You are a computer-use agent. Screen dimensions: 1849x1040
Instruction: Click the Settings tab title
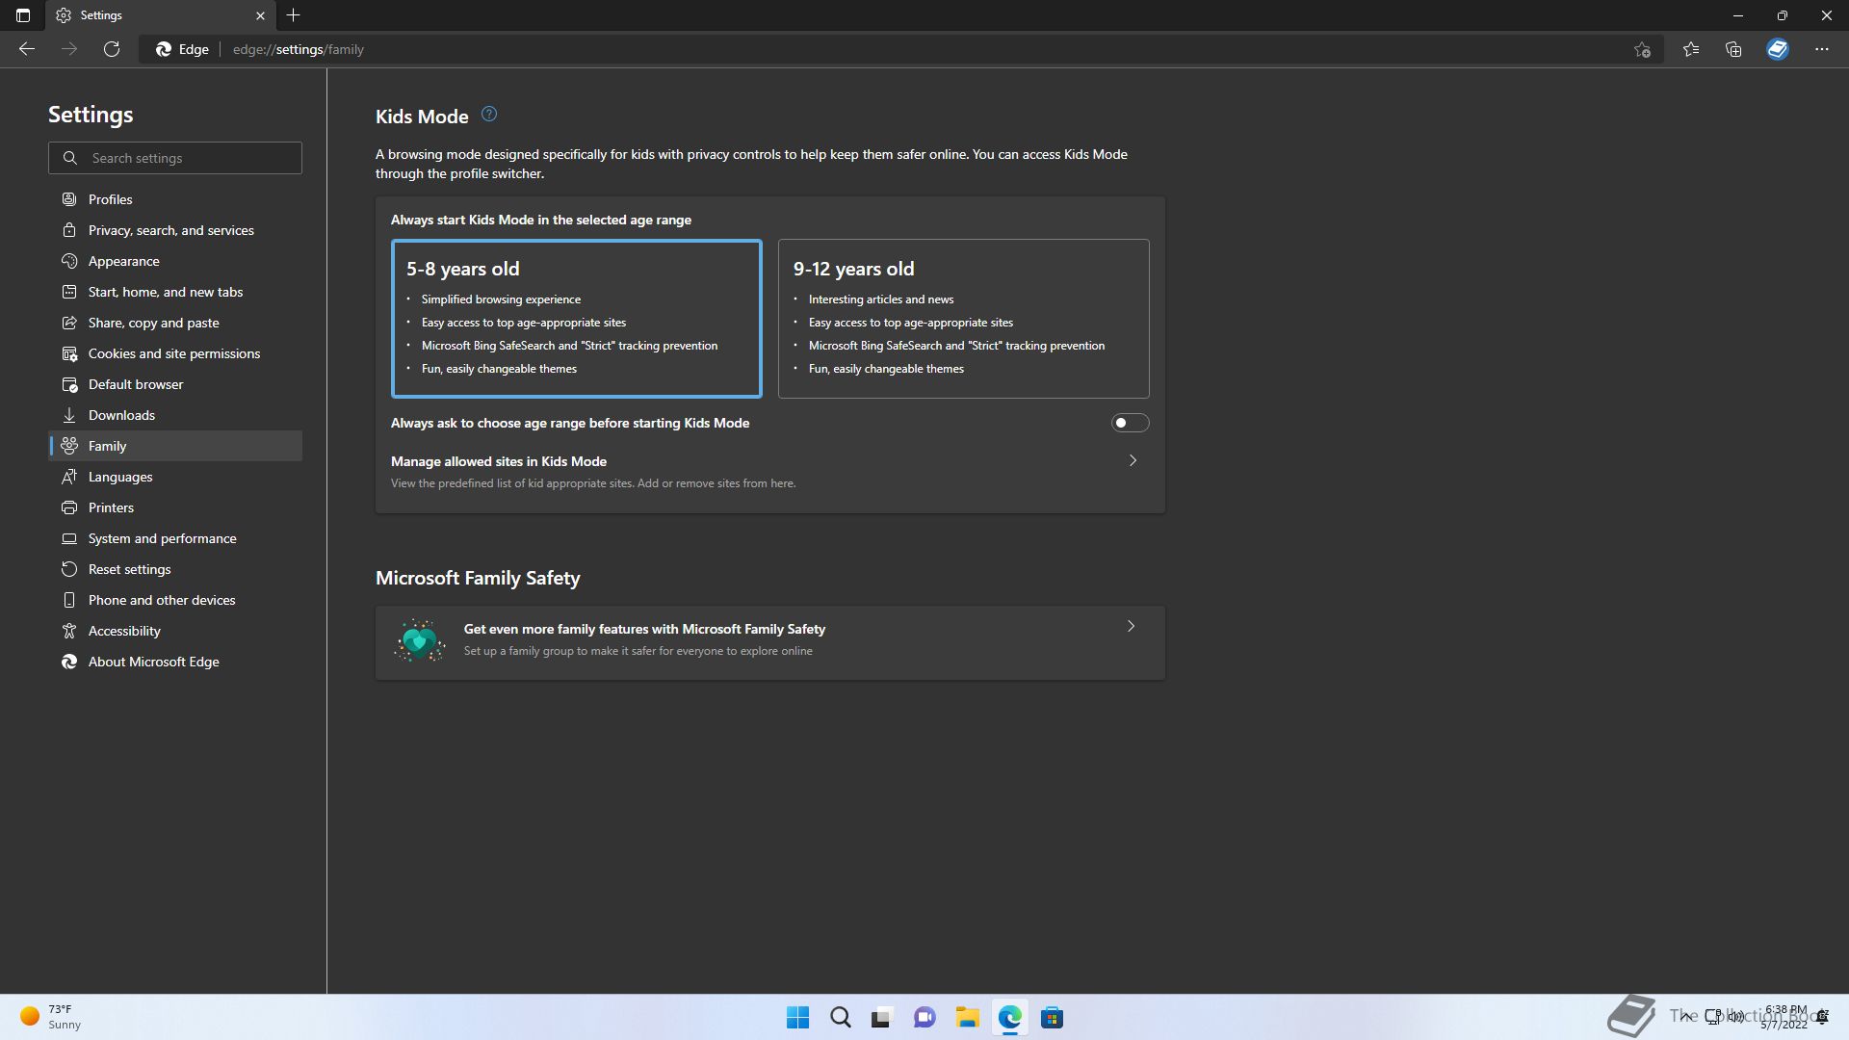tap(101, 15)
